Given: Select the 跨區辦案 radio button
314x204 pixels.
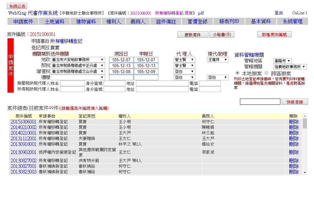Looking at the screenshot, I should click(x=266, y=73).
